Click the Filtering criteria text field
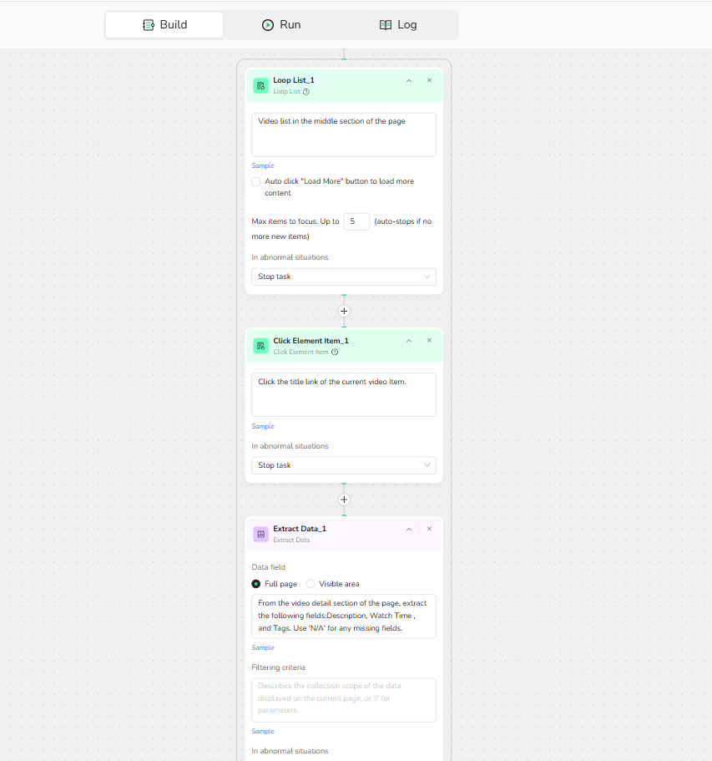 point(344,700)
